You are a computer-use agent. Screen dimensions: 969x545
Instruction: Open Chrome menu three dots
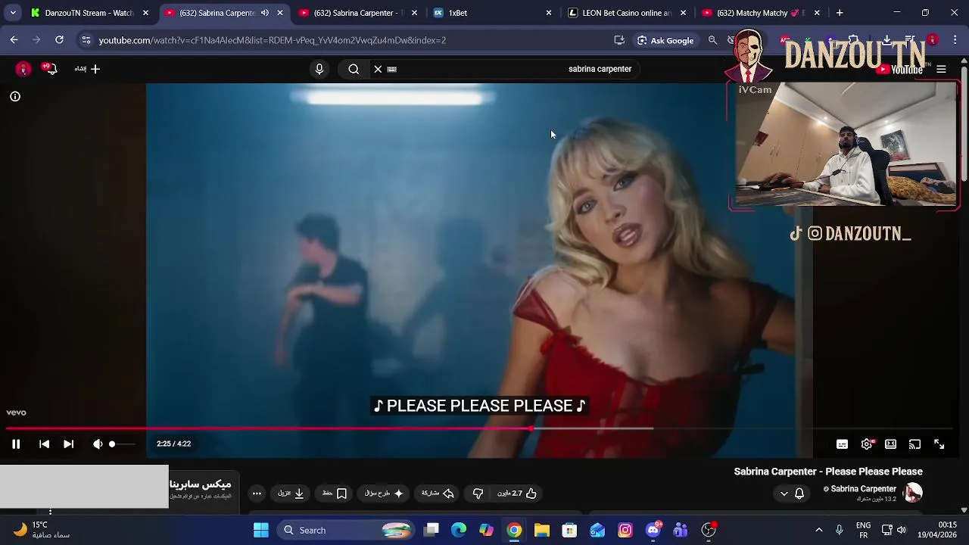(955, 40)
